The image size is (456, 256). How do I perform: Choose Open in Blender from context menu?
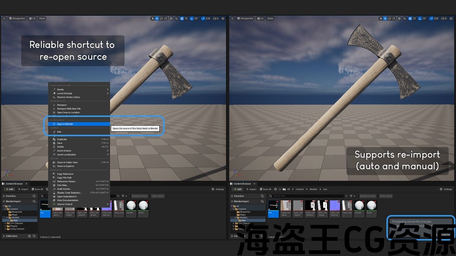pyautogui.click(x=65, y=124)
